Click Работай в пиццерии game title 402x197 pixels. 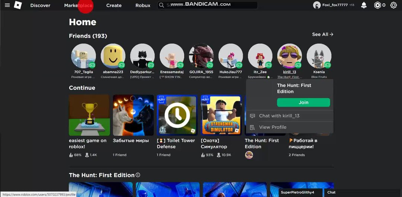tap(303, 144)
